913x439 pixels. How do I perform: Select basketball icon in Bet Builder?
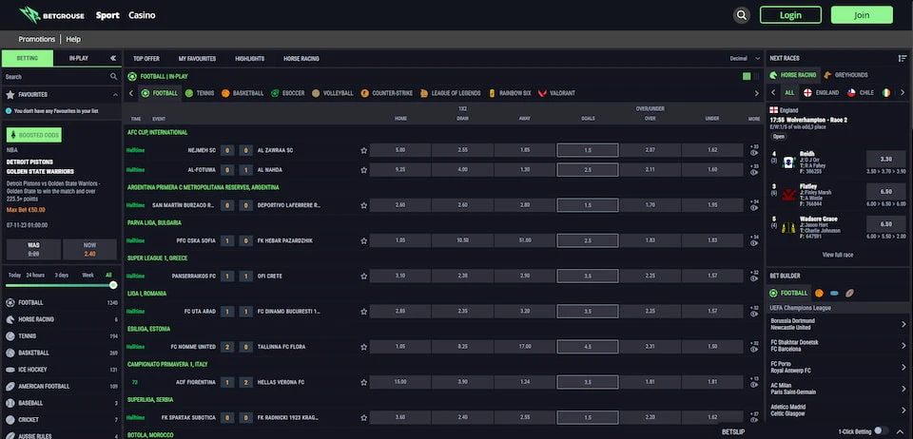(x=819, y=293)
